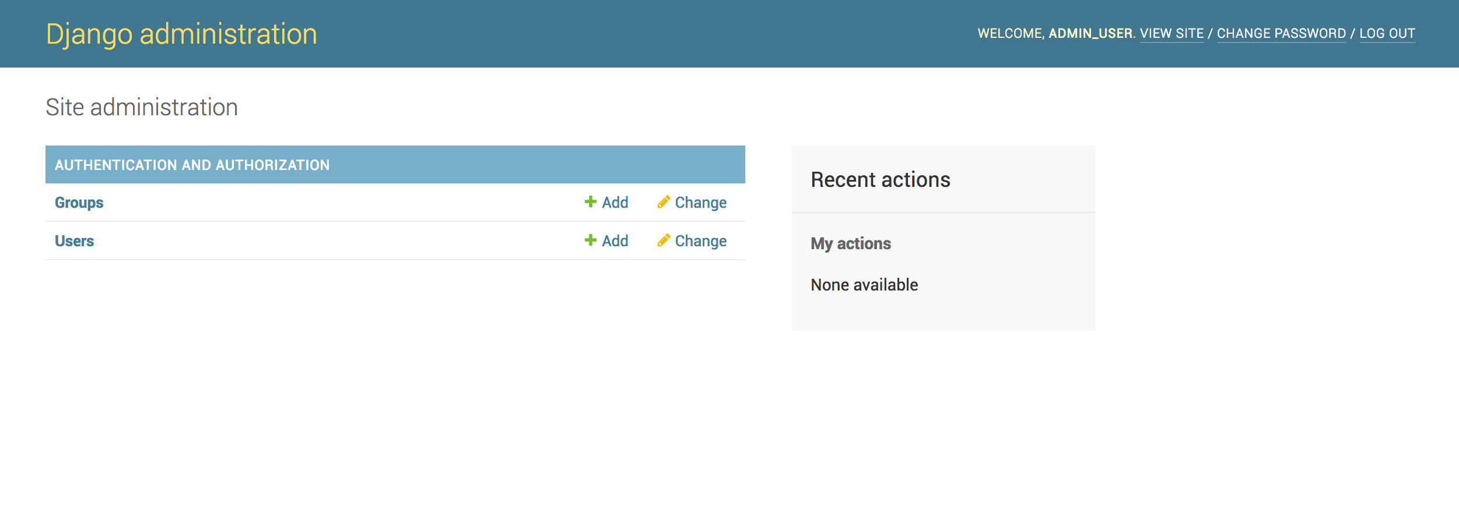The height and width of the screenshot is (524, 1459).
Task: Click the green plus icon for Users
Action: point(590,240)
